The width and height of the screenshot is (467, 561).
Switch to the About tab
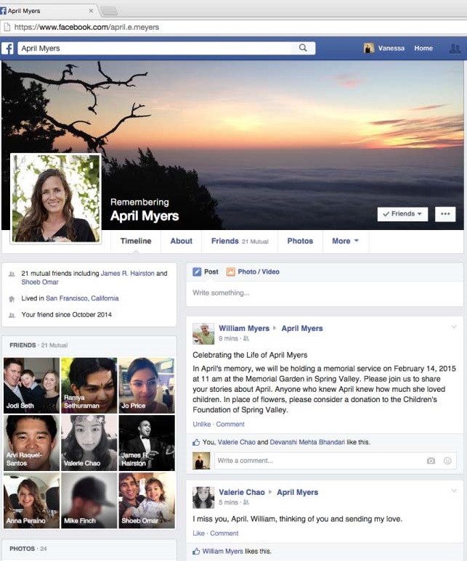coord(181,241)
